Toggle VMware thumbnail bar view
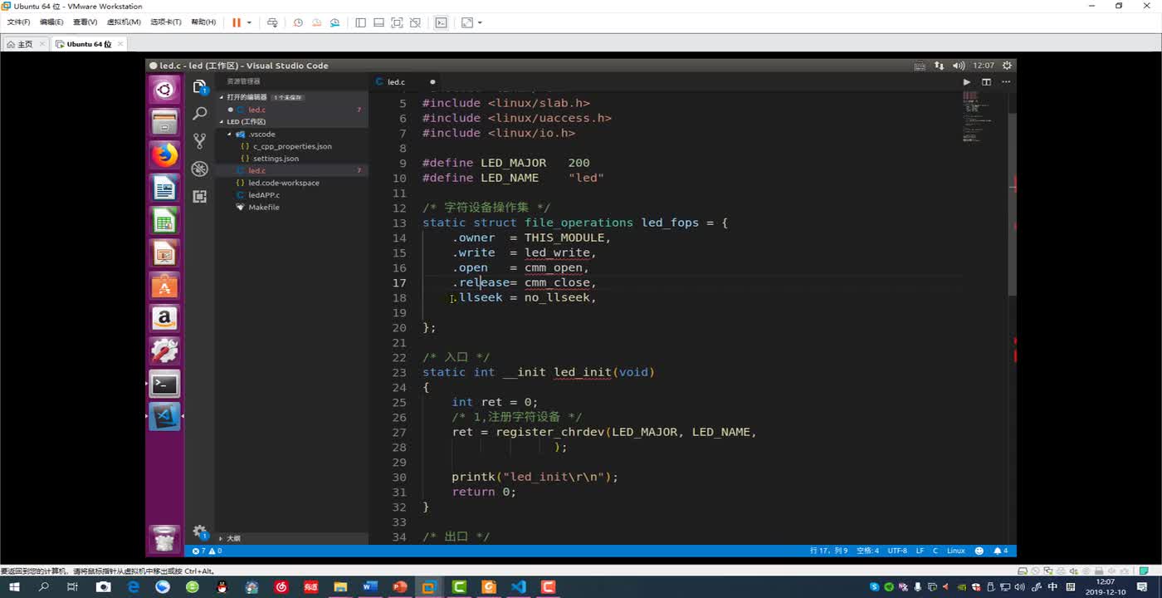 pos(378,22)
